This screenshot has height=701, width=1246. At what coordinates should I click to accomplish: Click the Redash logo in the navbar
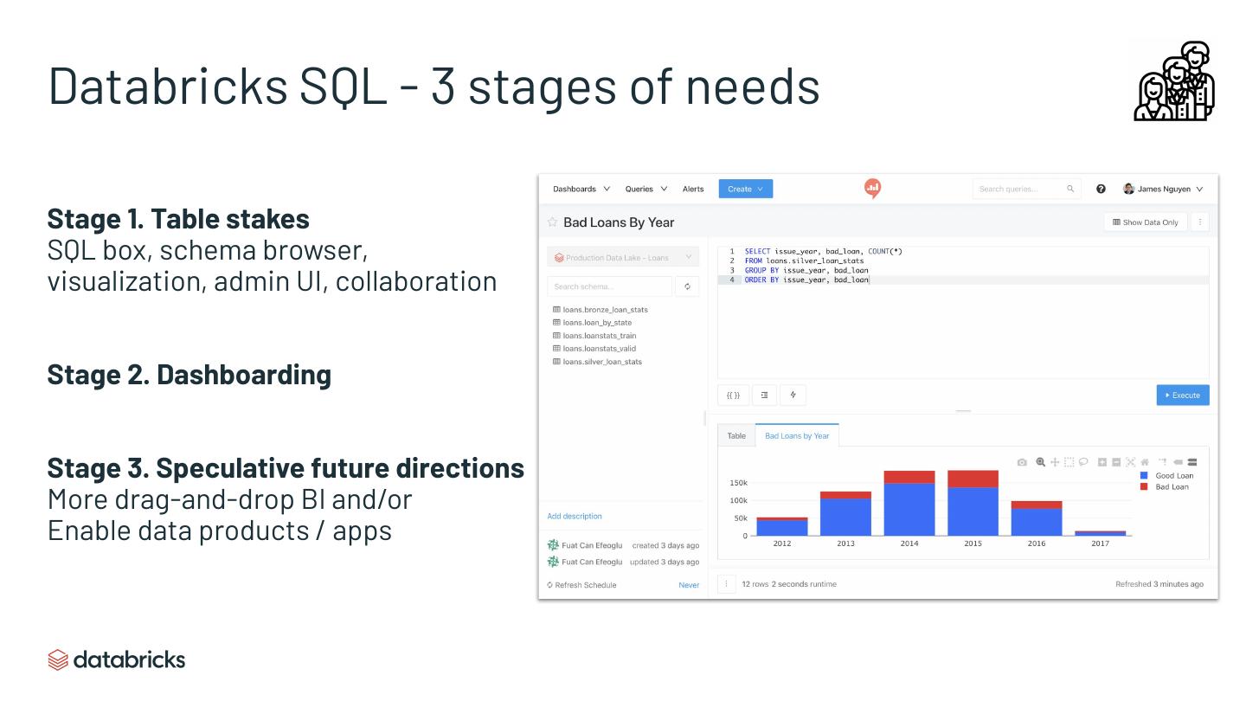(872, 188)
